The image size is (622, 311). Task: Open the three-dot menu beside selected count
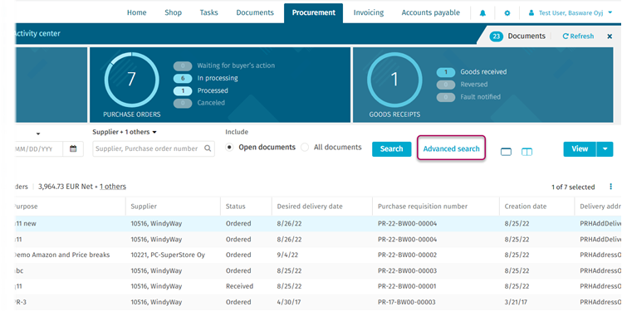coord(610,187)
